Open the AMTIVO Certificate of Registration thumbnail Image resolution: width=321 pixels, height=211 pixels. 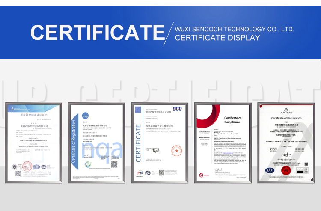(x=286, y=143)
